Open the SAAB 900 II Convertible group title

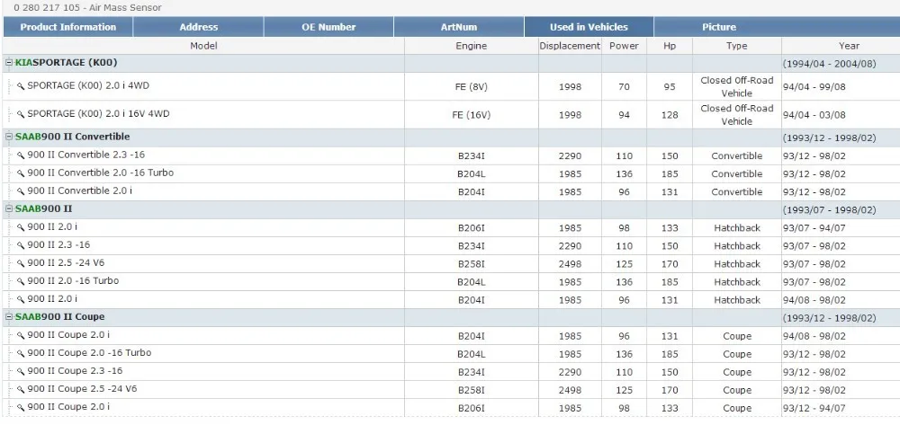(x=72, y=137)
